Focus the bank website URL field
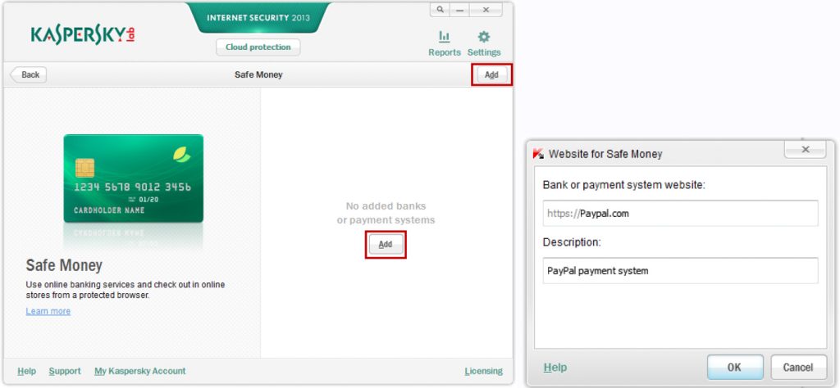The height and width of the screenshot is (388, 840). (680, 214)
